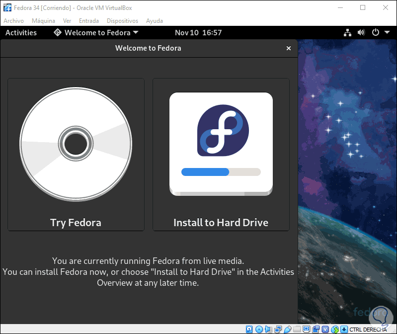Image resolution: width=397 pixels, height=334 pixels.
Task: Click the Welcome to Fedora dialog title
Action: [148, 48]
